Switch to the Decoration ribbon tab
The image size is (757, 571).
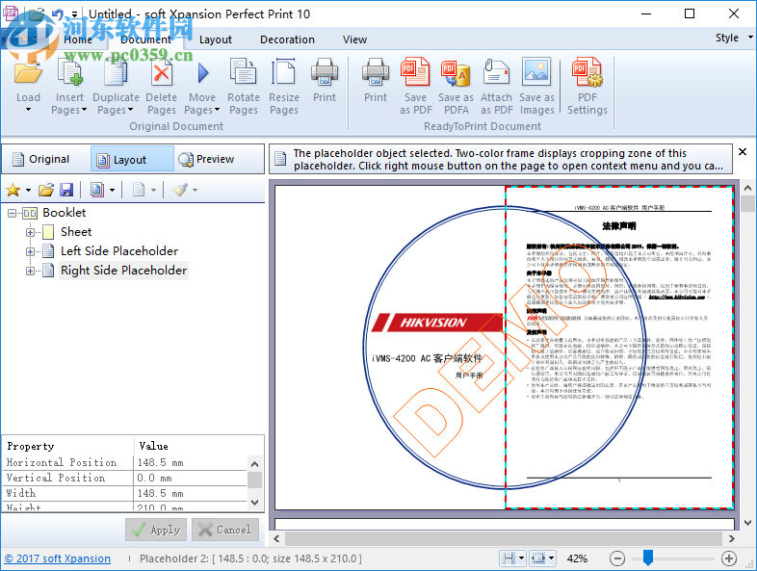(287, 39)
